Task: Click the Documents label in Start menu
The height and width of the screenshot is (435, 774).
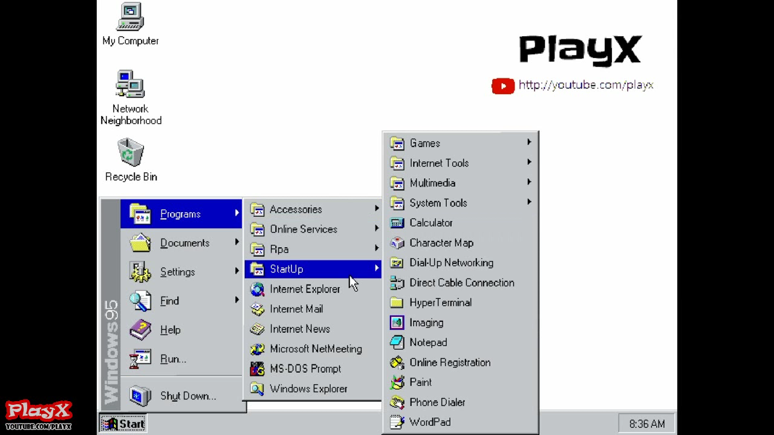Action: [184, 243]
